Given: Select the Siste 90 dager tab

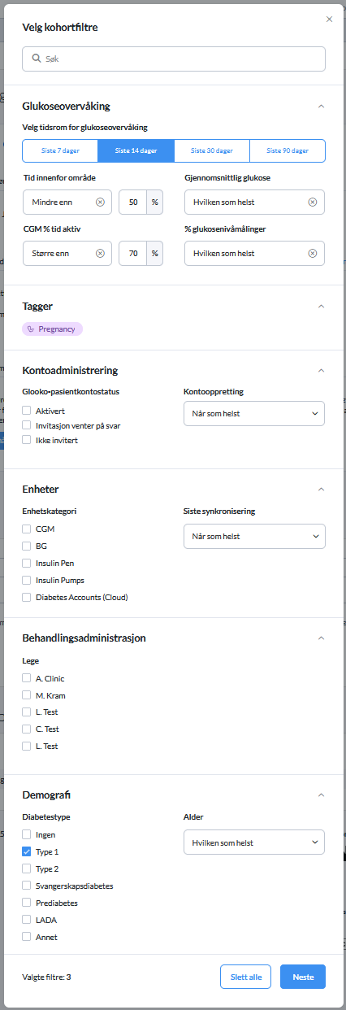Looking at the screenshot, I should (x=288, y=150).
